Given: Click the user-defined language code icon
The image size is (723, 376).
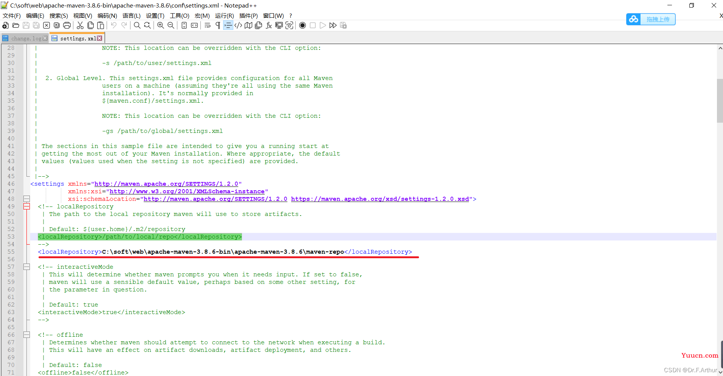Looking at the screenshot, I should pos(238,25).
